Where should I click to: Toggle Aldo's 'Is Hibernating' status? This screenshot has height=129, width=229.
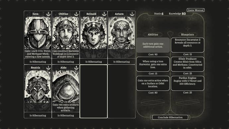tap(66, 115)
